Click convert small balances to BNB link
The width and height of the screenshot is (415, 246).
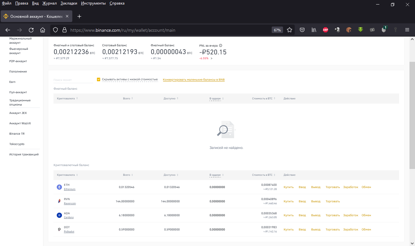coord(194,80)
